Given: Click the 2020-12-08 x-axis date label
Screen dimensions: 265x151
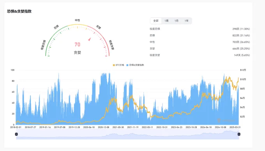Looking at the screenshot, I should 103,127.
